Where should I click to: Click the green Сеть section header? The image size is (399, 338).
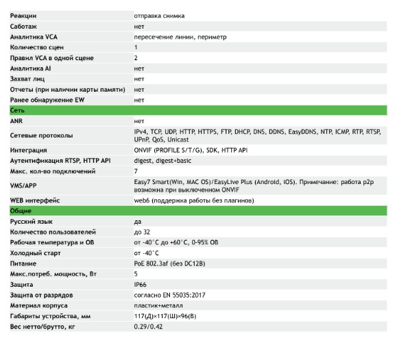198,110
